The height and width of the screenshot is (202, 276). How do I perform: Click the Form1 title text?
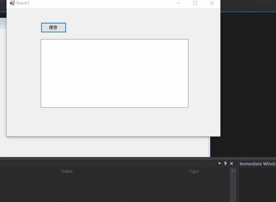23,3
